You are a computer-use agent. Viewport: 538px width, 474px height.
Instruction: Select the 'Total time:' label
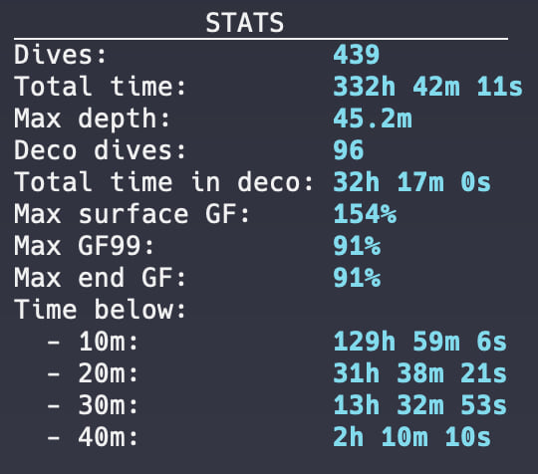click(x=100, y=87)
